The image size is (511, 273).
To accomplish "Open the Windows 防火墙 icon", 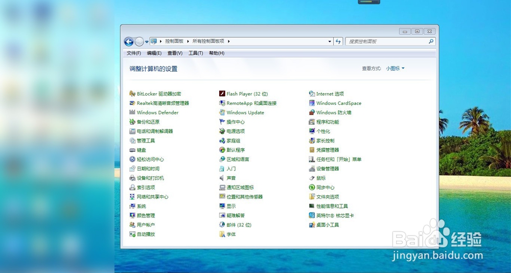I will (312, 112).
